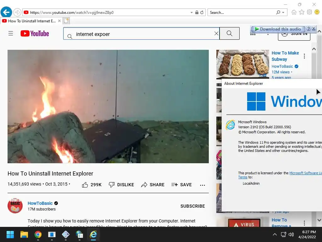
Task: Click the help '?' on download bar
Action: click(x=308, y=29)
